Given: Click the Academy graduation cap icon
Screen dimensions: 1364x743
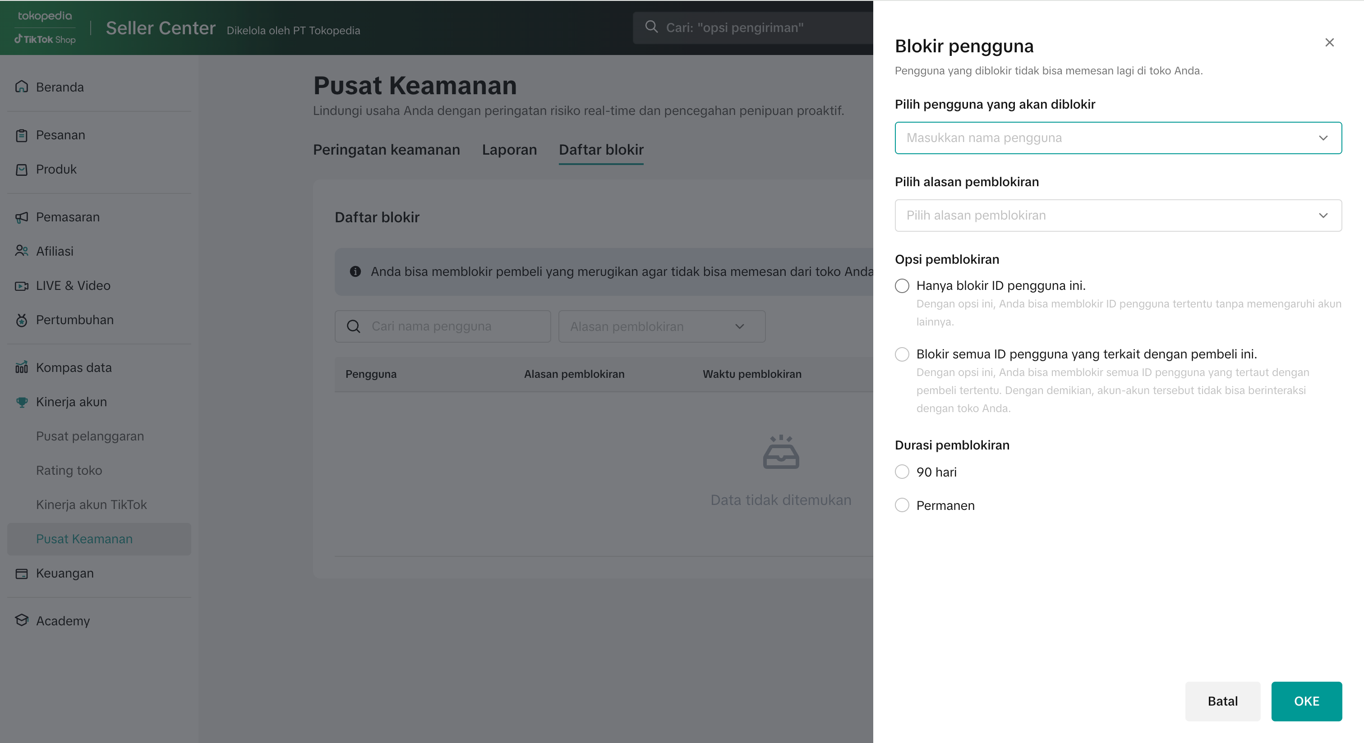Looking at the screenshot, I should [21, 620].
